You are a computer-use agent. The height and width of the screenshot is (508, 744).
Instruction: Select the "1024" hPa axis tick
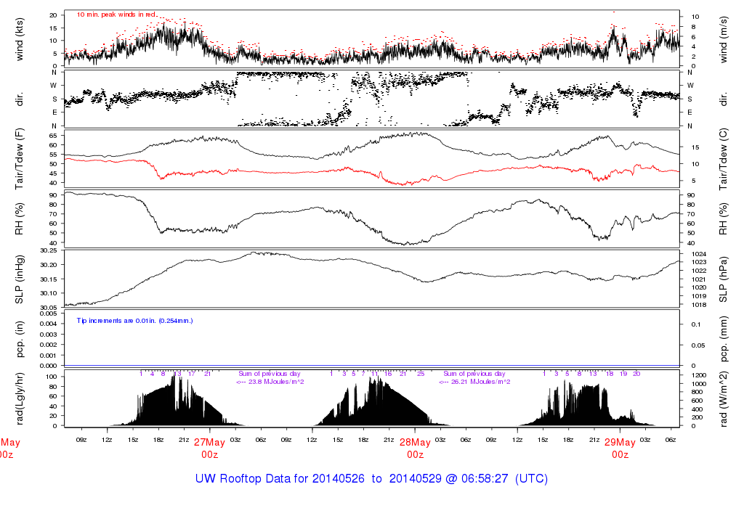coord(700,255)
